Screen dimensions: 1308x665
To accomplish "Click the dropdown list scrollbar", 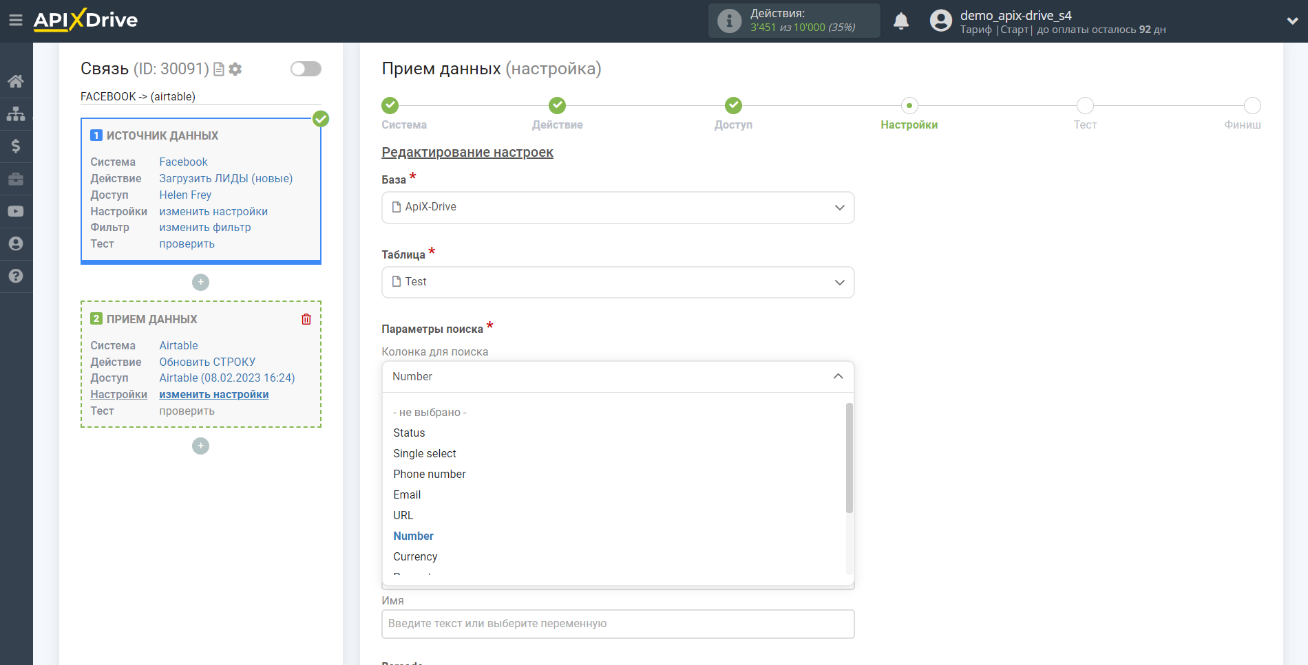I will click(x=850, y=458).
